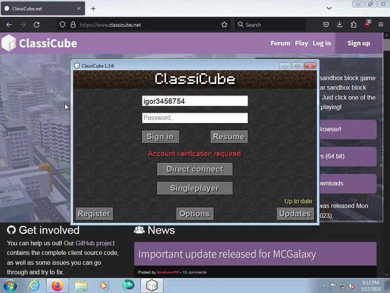Screen dimensions: 390x293
Task: Launch Internet Explorer from the taskbar
Action: (x=34, y=285)
